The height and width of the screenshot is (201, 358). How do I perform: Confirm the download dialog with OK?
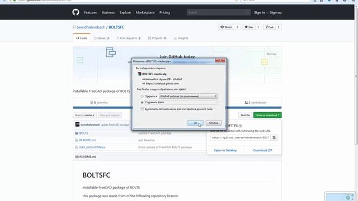tap(195, 123)
